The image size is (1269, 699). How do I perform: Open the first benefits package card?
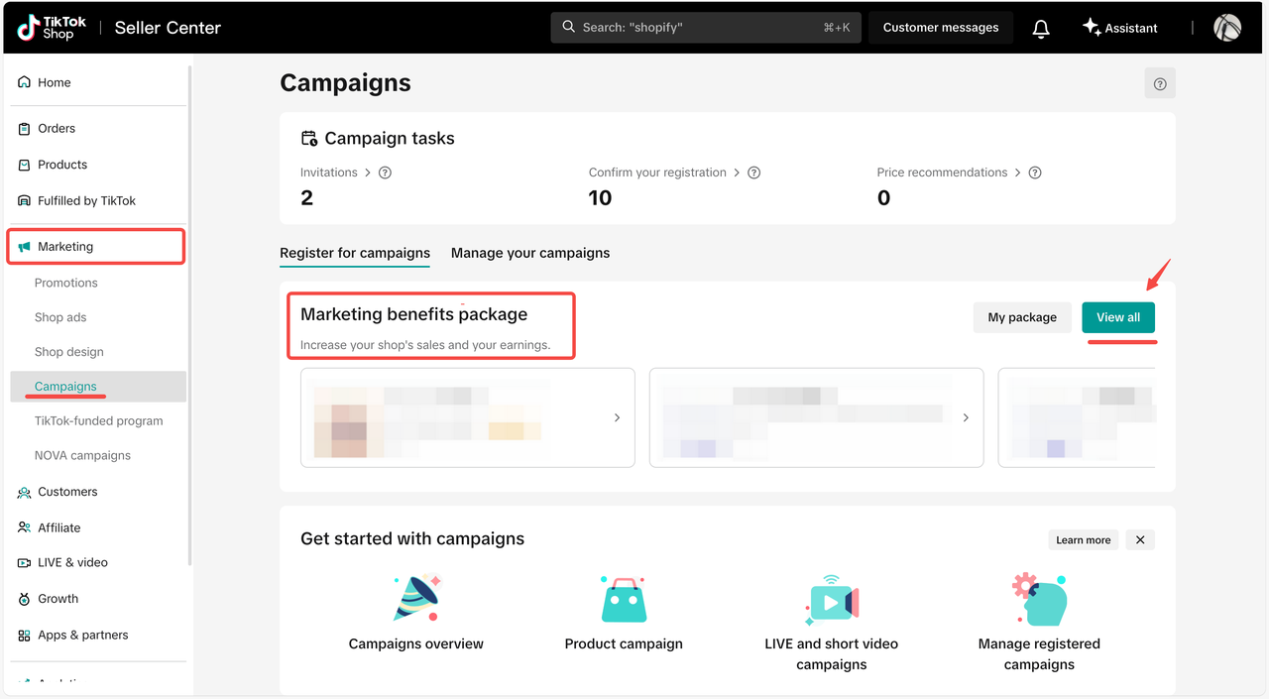tap(467, 417)
